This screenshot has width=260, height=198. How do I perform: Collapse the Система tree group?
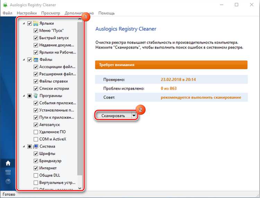(24, 146)
